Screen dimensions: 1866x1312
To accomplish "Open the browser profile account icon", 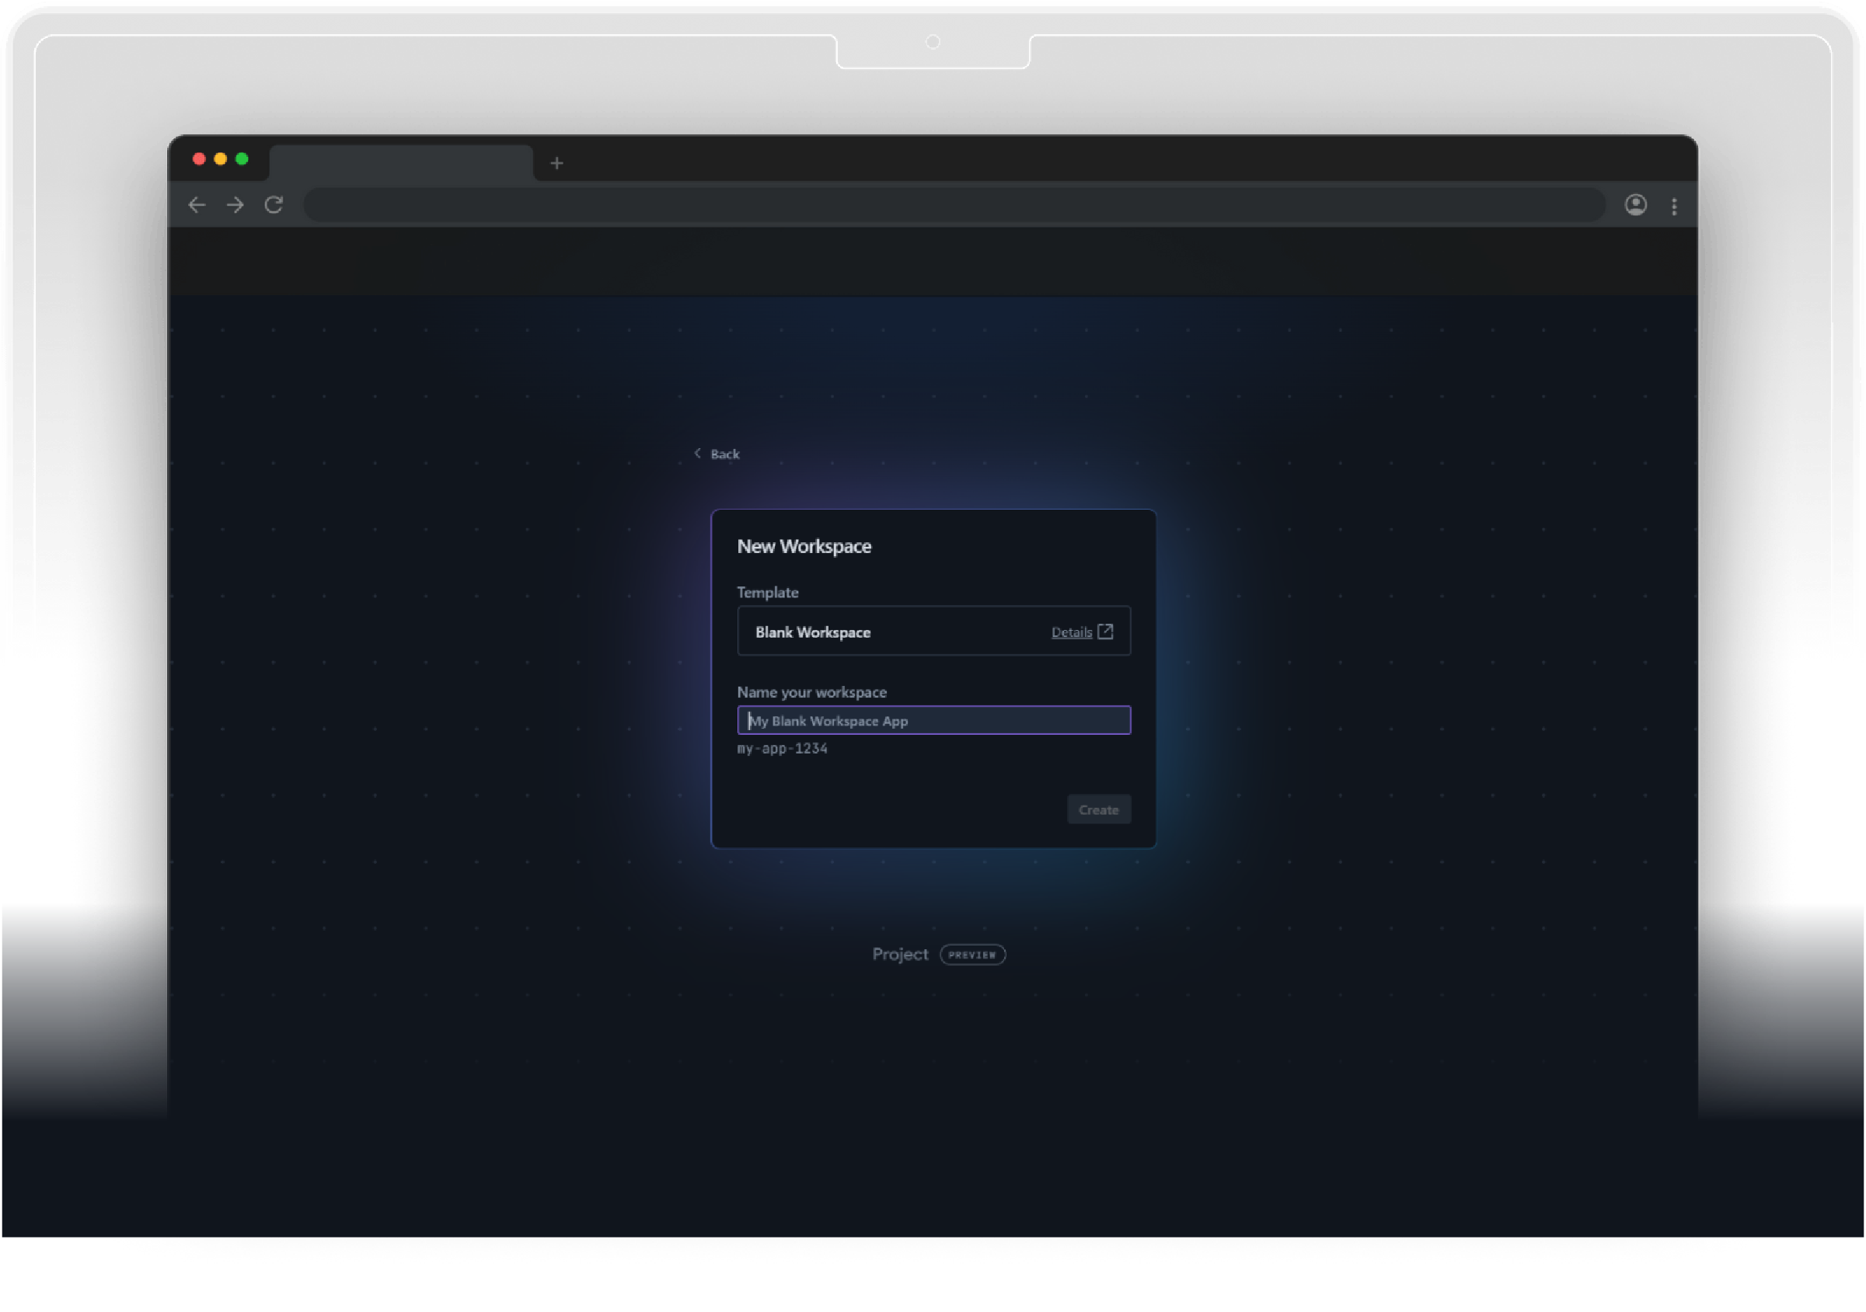I will [x=1635, y=205].
